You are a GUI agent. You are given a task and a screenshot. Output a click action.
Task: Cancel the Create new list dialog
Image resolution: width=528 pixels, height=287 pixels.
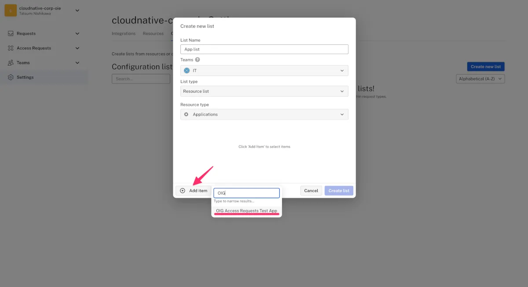click(311, 191)
